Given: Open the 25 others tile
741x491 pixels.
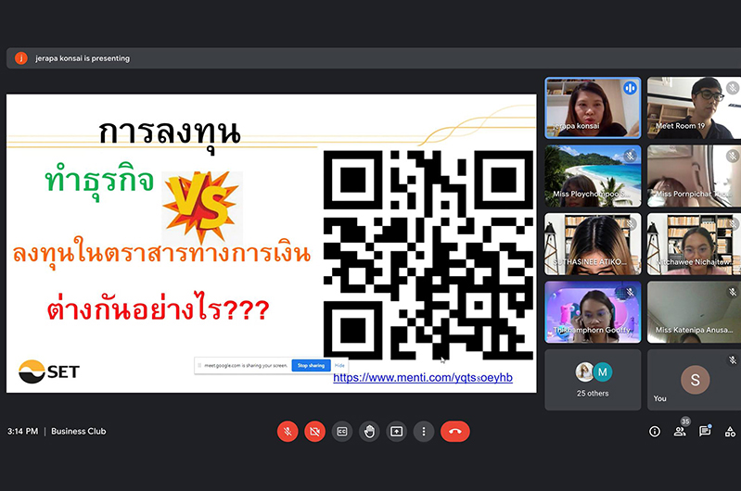Looking at the screenshot, I should pos(593,380).
